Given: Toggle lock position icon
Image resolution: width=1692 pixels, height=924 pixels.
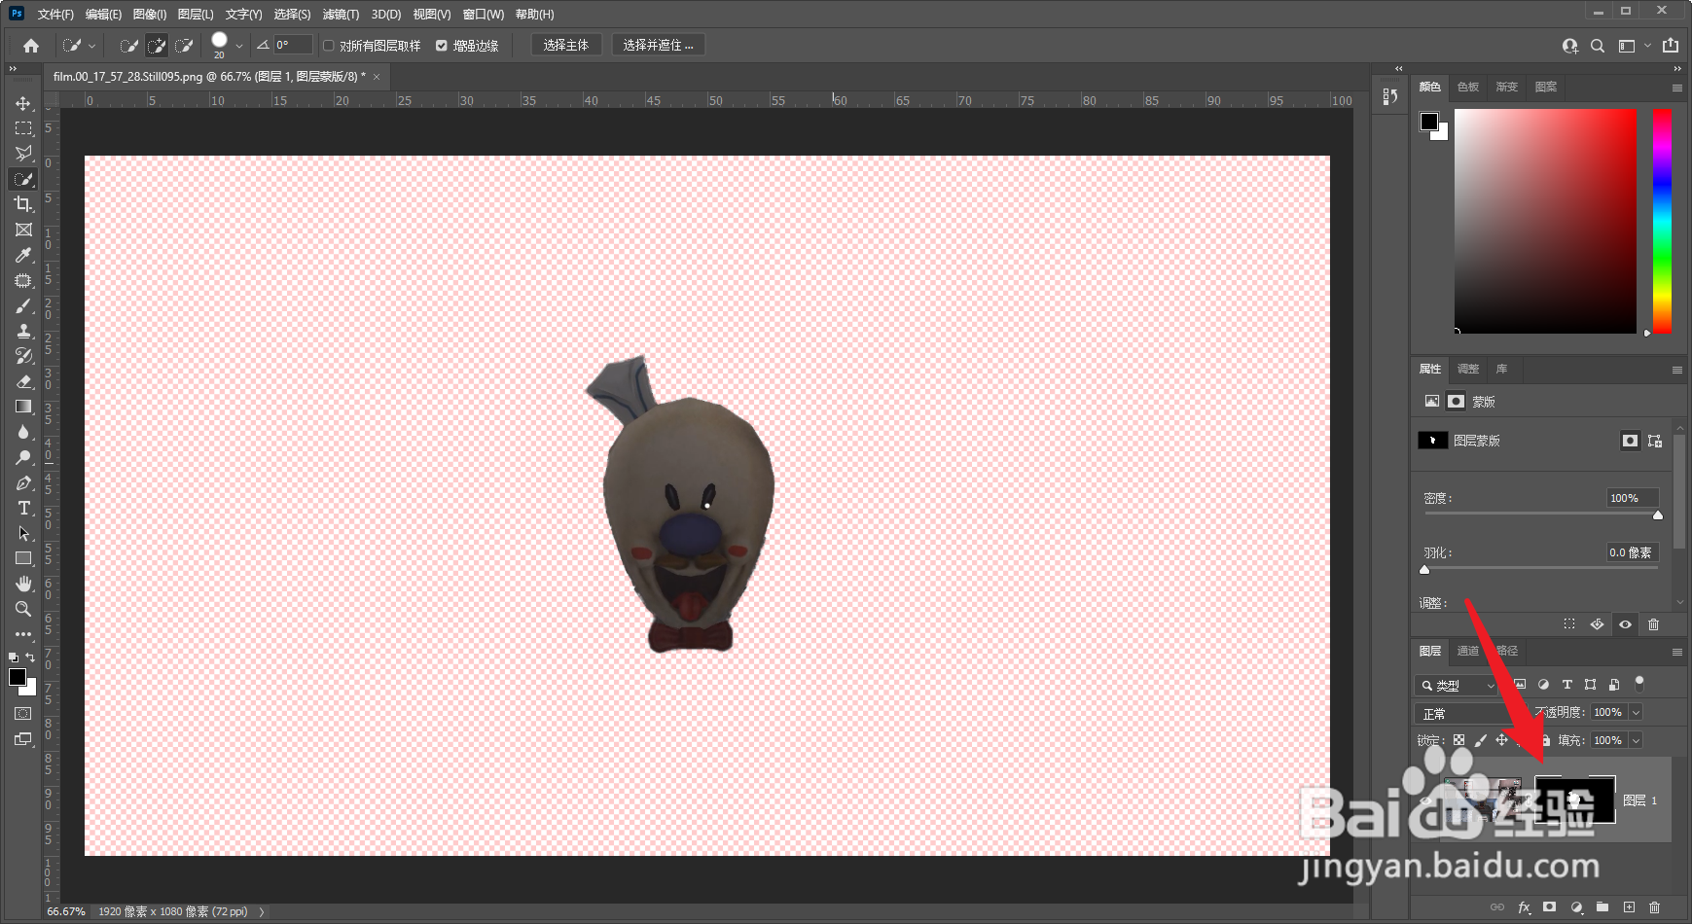Looking at the screenshot, I should (x=1502, y=740).
